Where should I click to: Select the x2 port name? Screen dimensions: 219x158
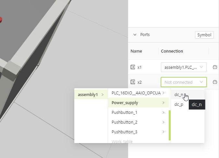point(140,82)
